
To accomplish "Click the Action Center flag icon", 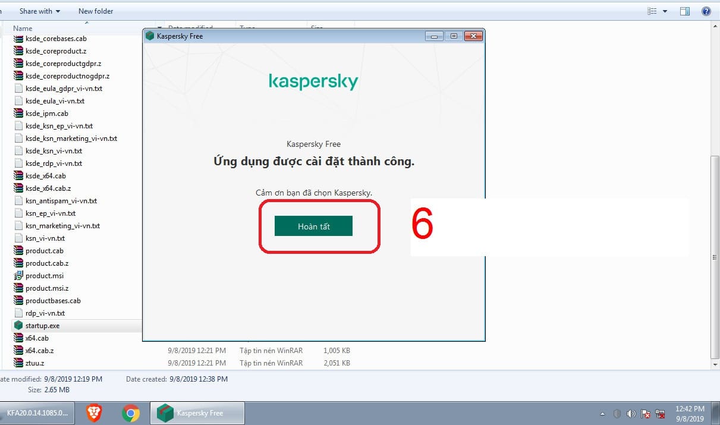I will tap(645, 413).
